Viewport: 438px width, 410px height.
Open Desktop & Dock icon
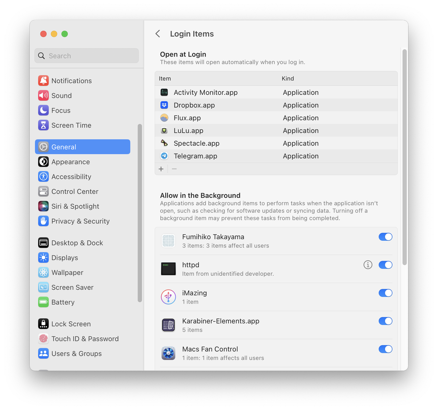43,243
